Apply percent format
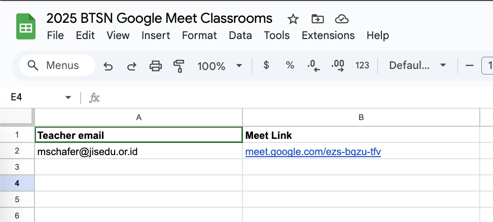This screenshot has width=493, height=222. click(x=290, y=65)
